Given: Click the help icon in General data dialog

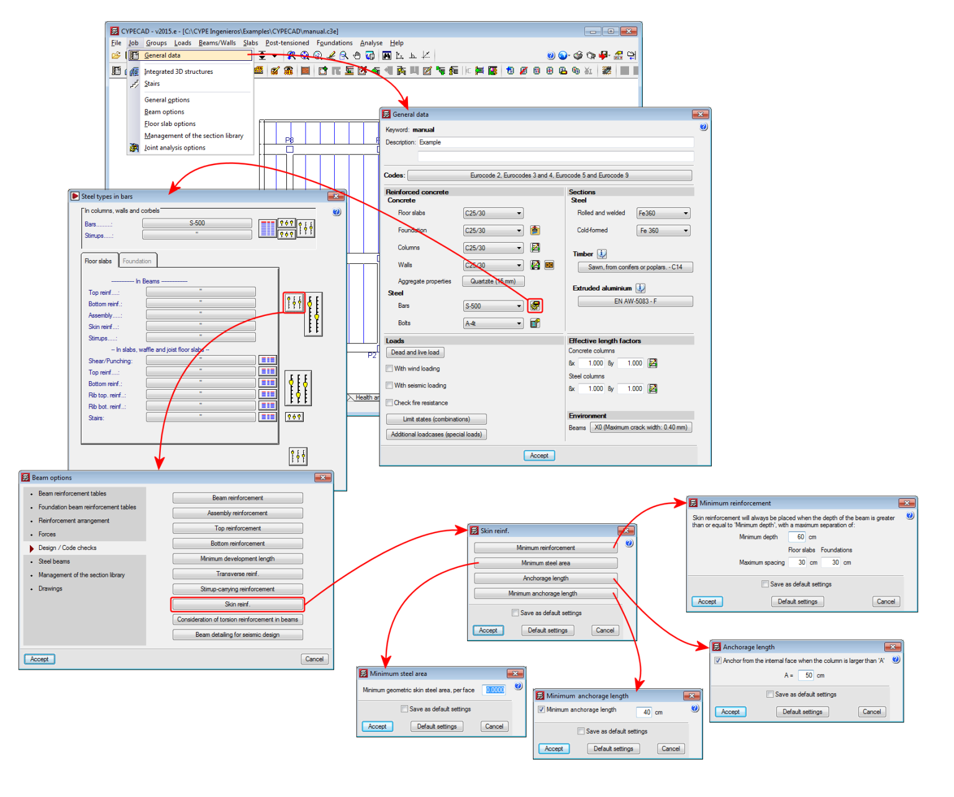Looking at the screenshot, I should tap(704, 127).
